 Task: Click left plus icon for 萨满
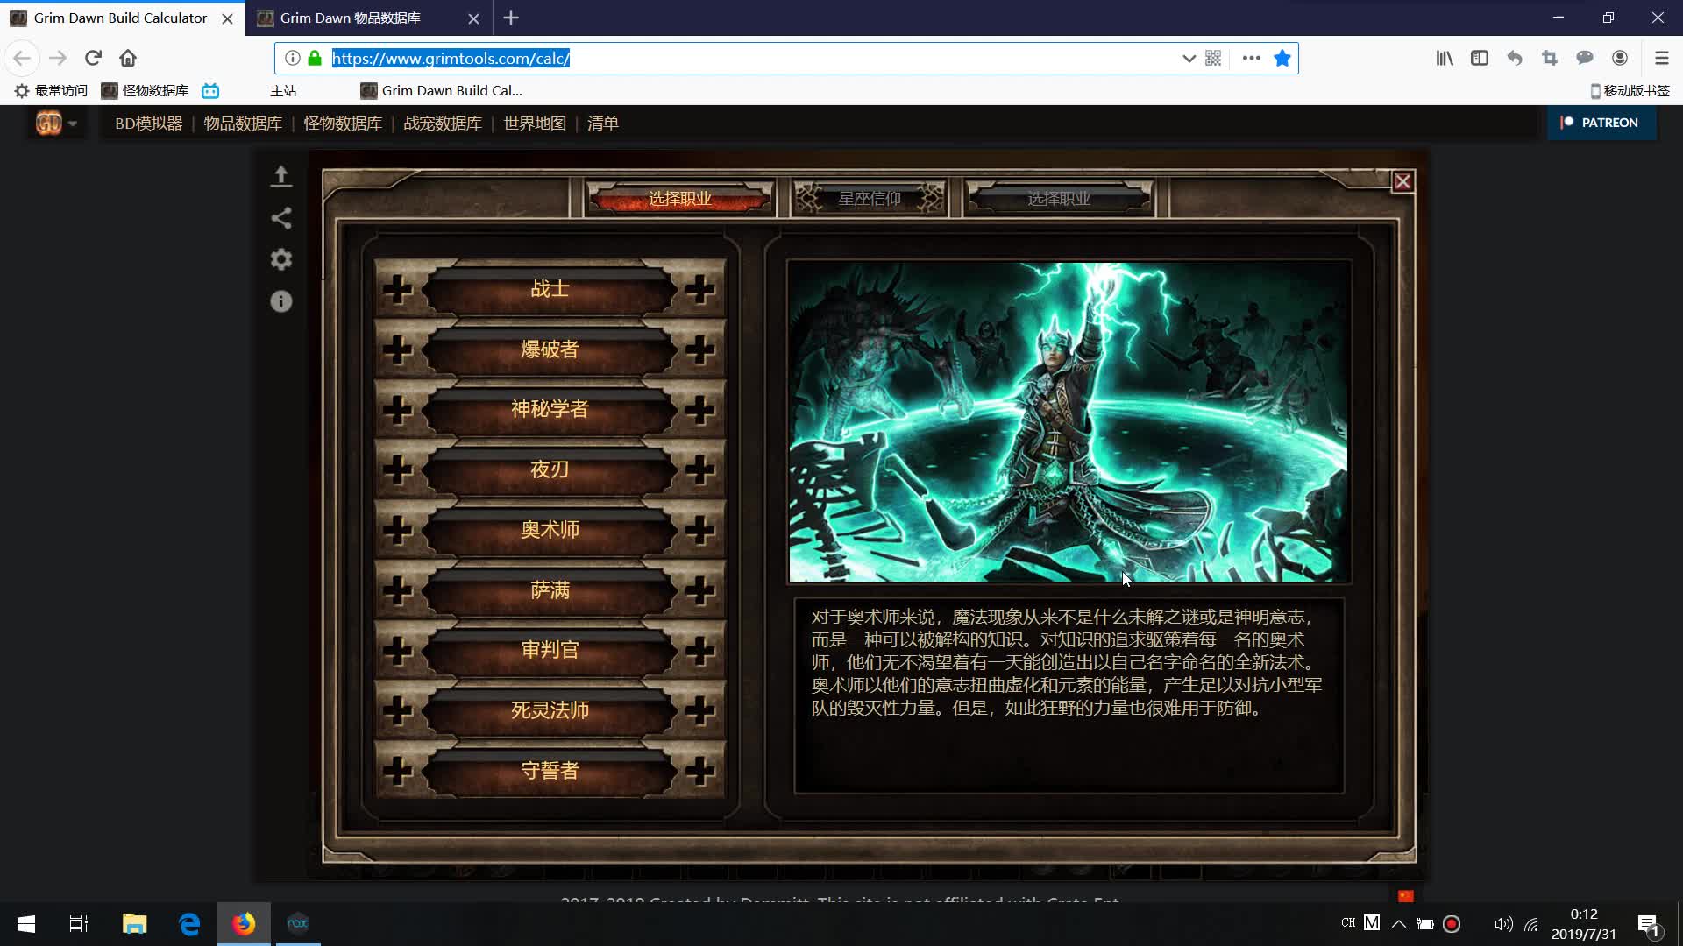point(398,590)
